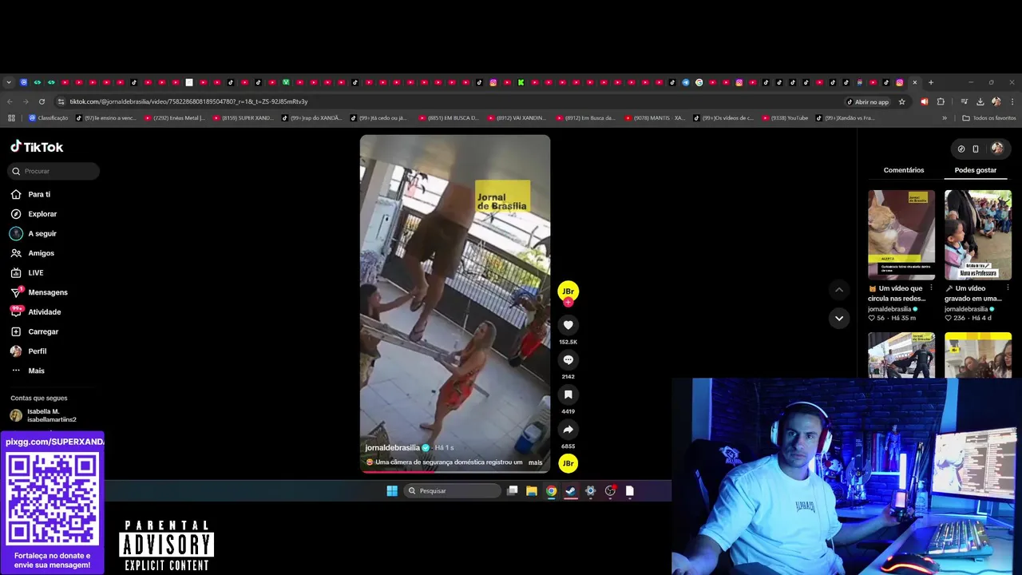Screen dimensions: 1022x575
Task: Open SUPER XAND bookmark
Action: pyautogui.click(x=242, y=117)
